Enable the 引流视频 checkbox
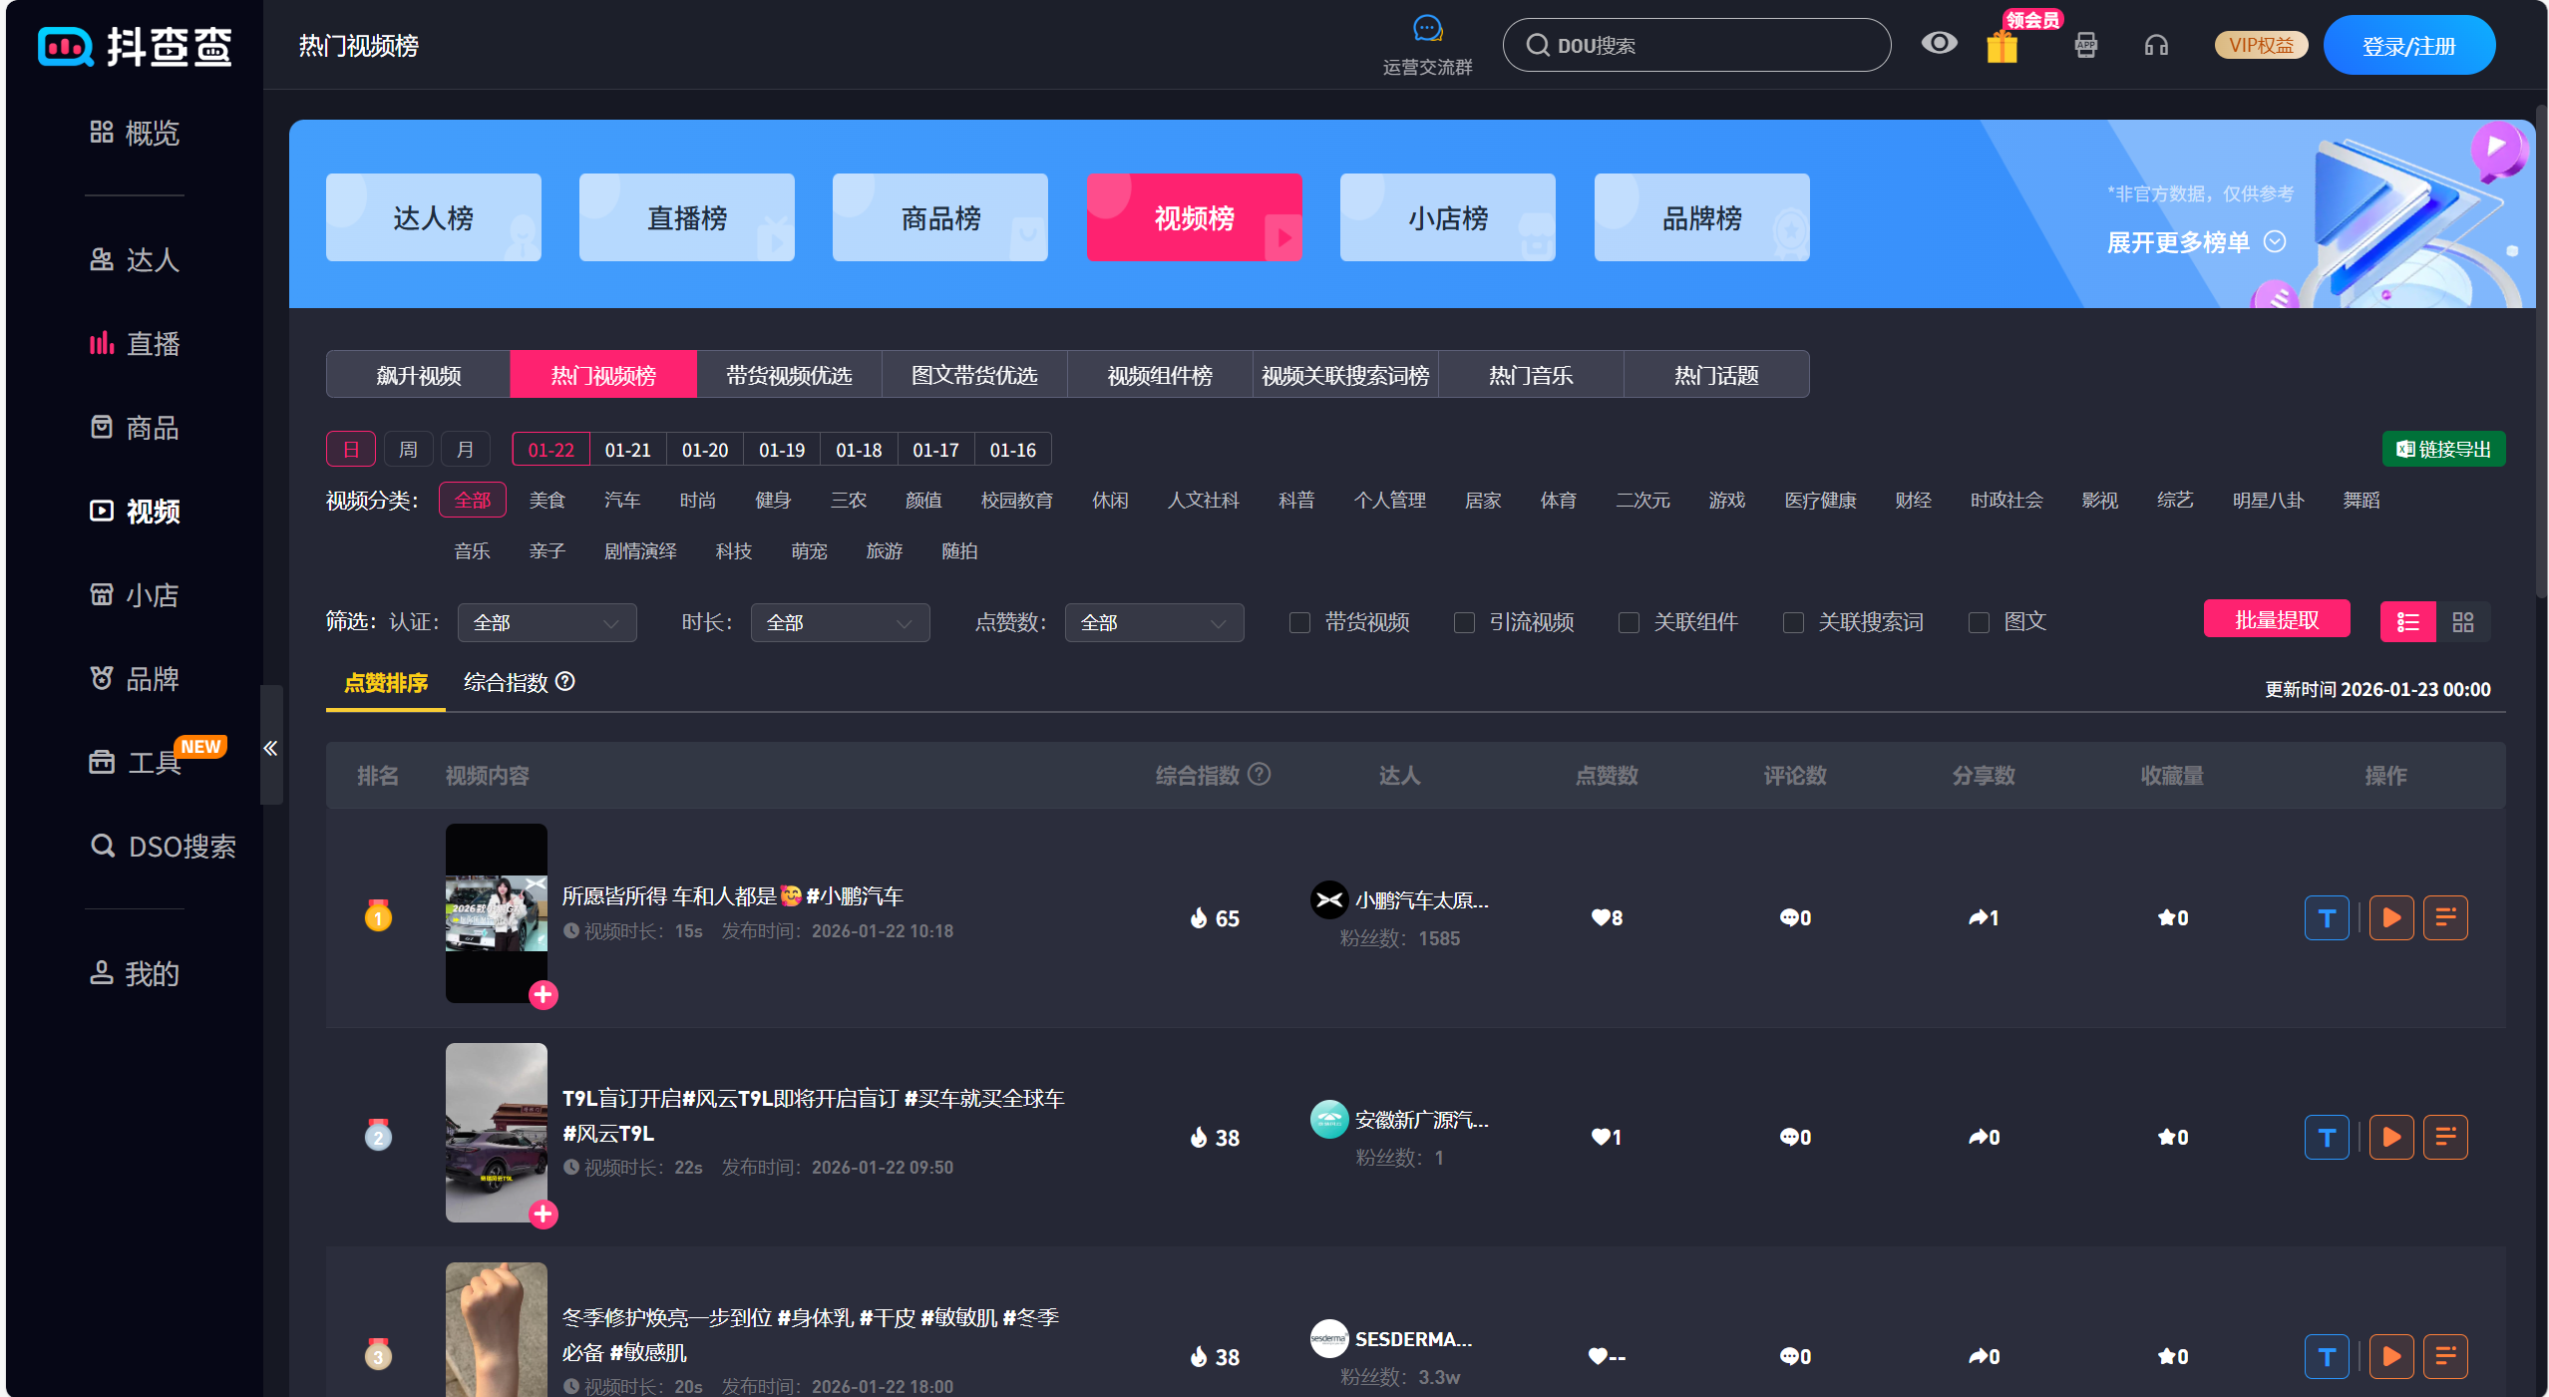2549x1397 pixels. click(1465, 622)
